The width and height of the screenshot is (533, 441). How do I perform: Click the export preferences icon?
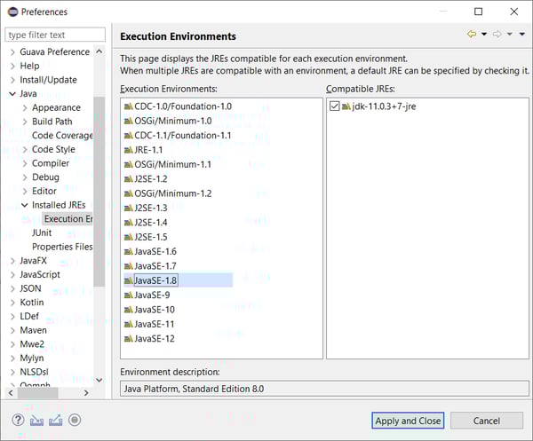55,420
